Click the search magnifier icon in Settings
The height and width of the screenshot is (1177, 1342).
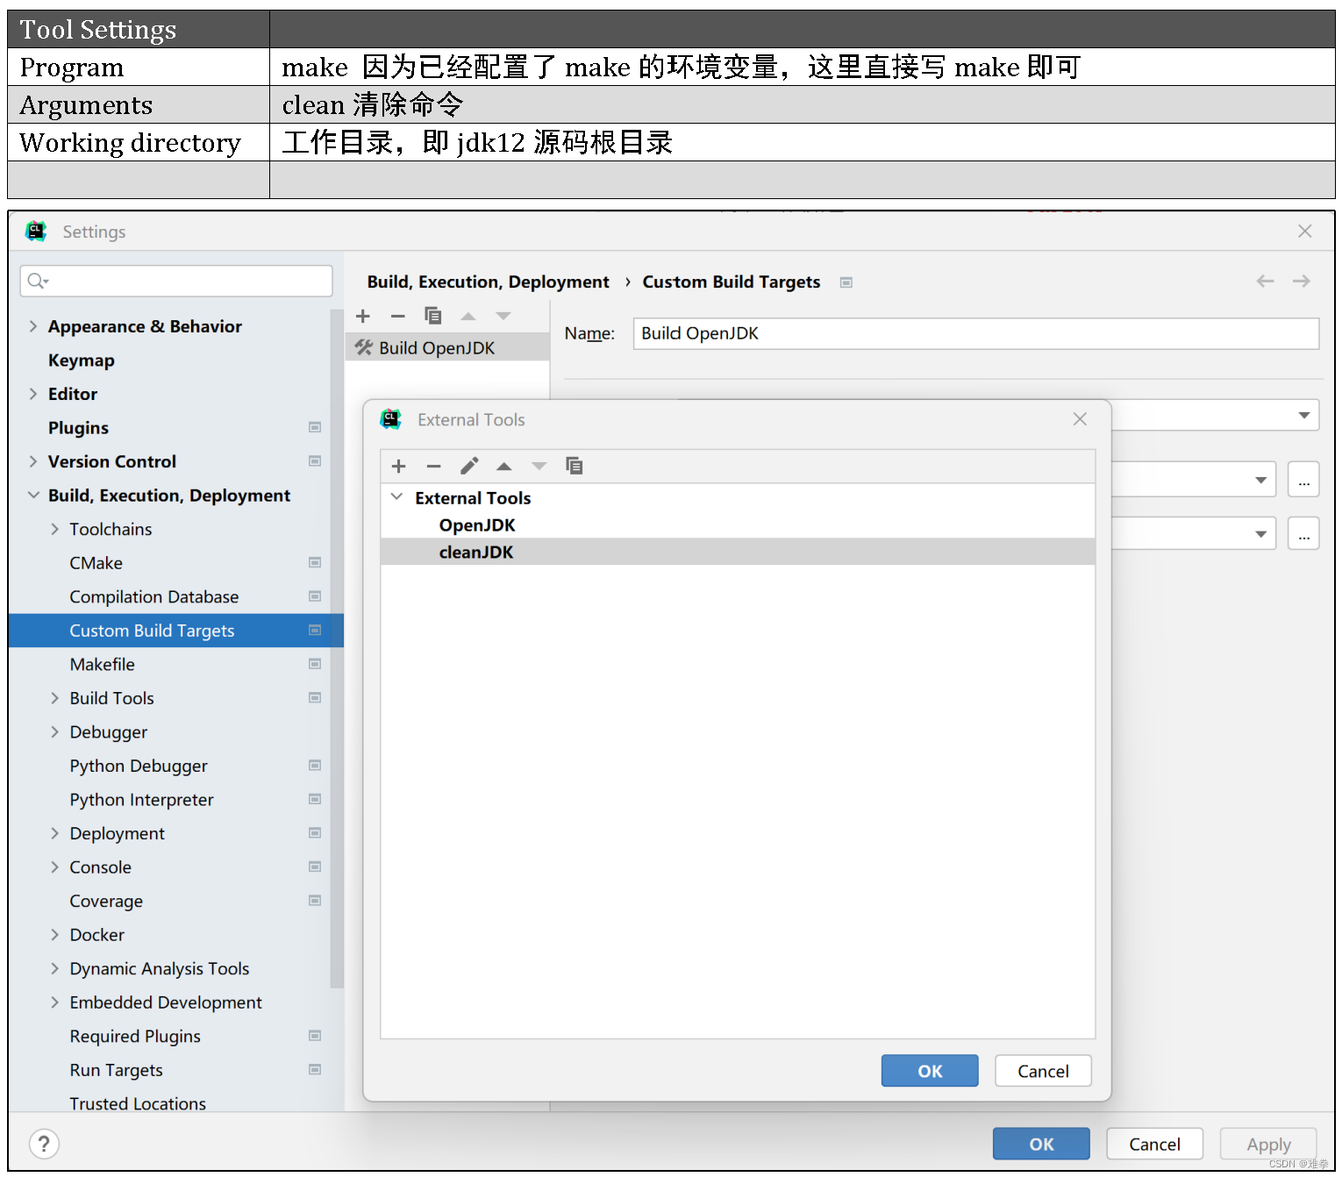(x=37, y=281)
